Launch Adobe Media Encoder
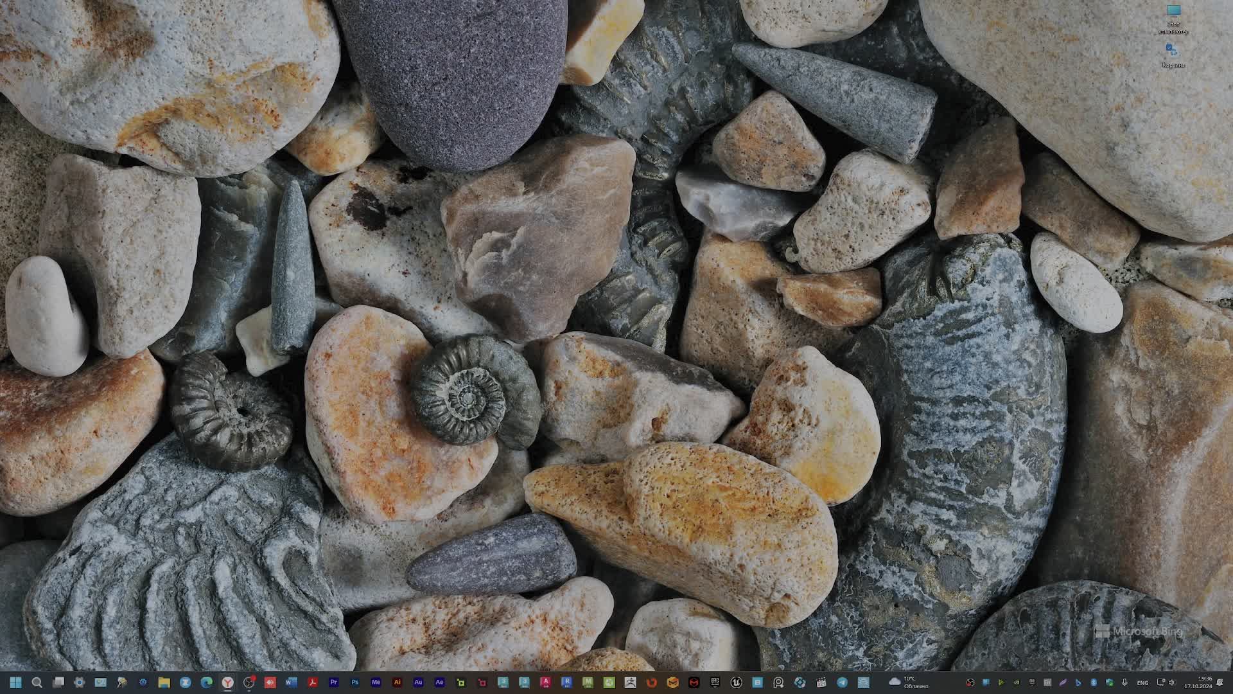 coord(376,682)
